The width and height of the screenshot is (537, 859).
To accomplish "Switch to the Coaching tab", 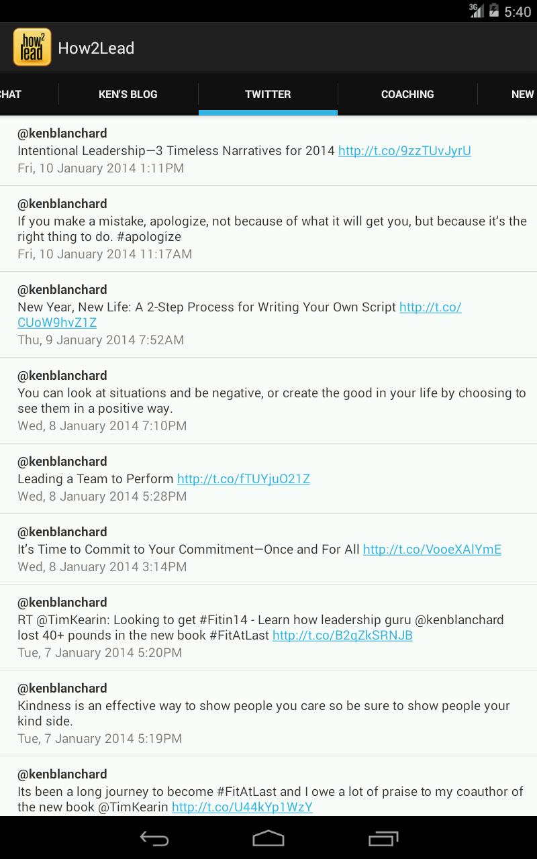I will [407, 94].
